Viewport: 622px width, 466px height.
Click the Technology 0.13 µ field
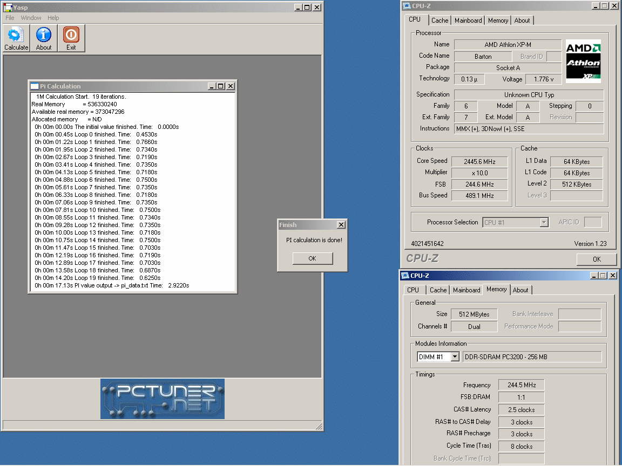click(469, 79)
